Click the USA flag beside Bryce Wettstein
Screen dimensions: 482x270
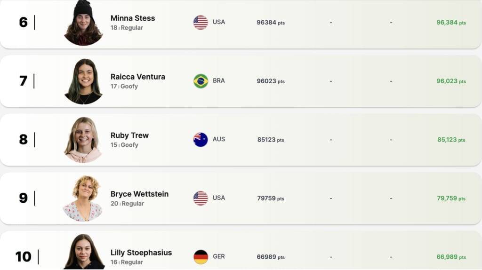tap(201, 198)
